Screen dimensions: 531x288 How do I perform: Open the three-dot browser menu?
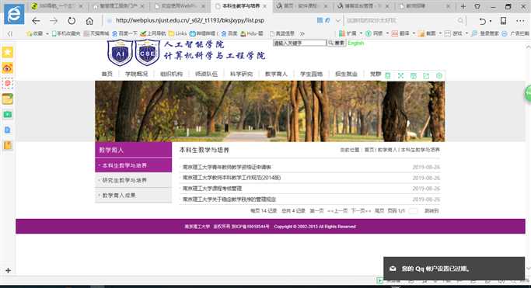click(x=520, y=21)
